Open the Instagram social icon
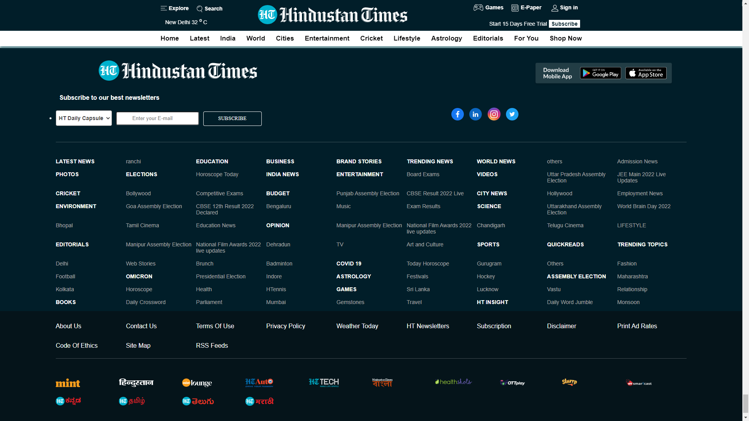Screen dimensions: 749x421 point(494,114)
